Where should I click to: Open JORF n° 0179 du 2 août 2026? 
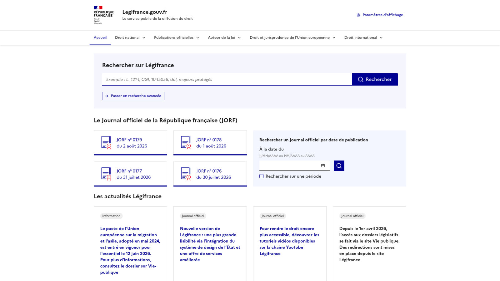[x=130, y=143]
